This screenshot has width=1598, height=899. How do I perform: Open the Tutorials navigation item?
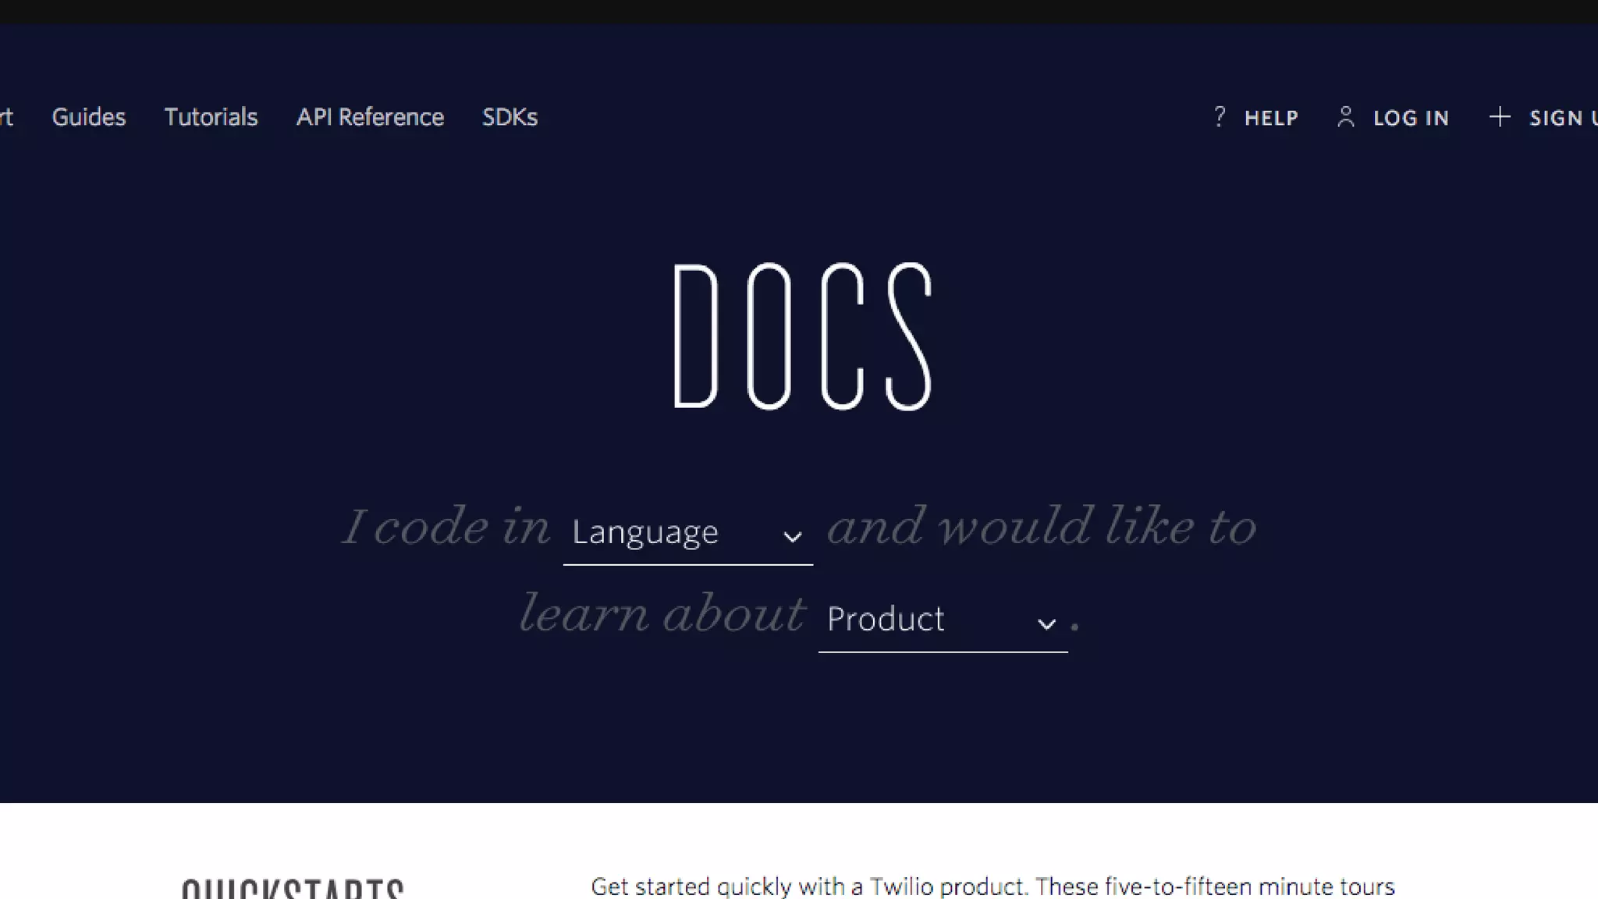[211, 117]
